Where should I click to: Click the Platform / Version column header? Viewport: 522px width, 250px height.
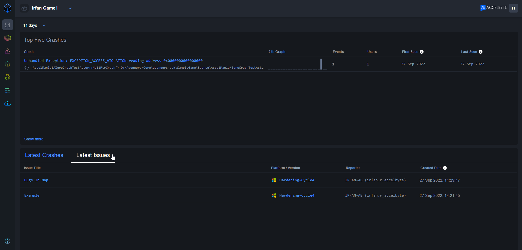286,168
